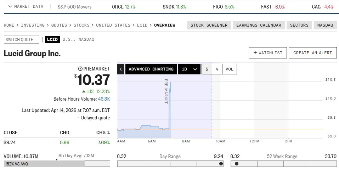Open Advanced Charting

(151, 69)
